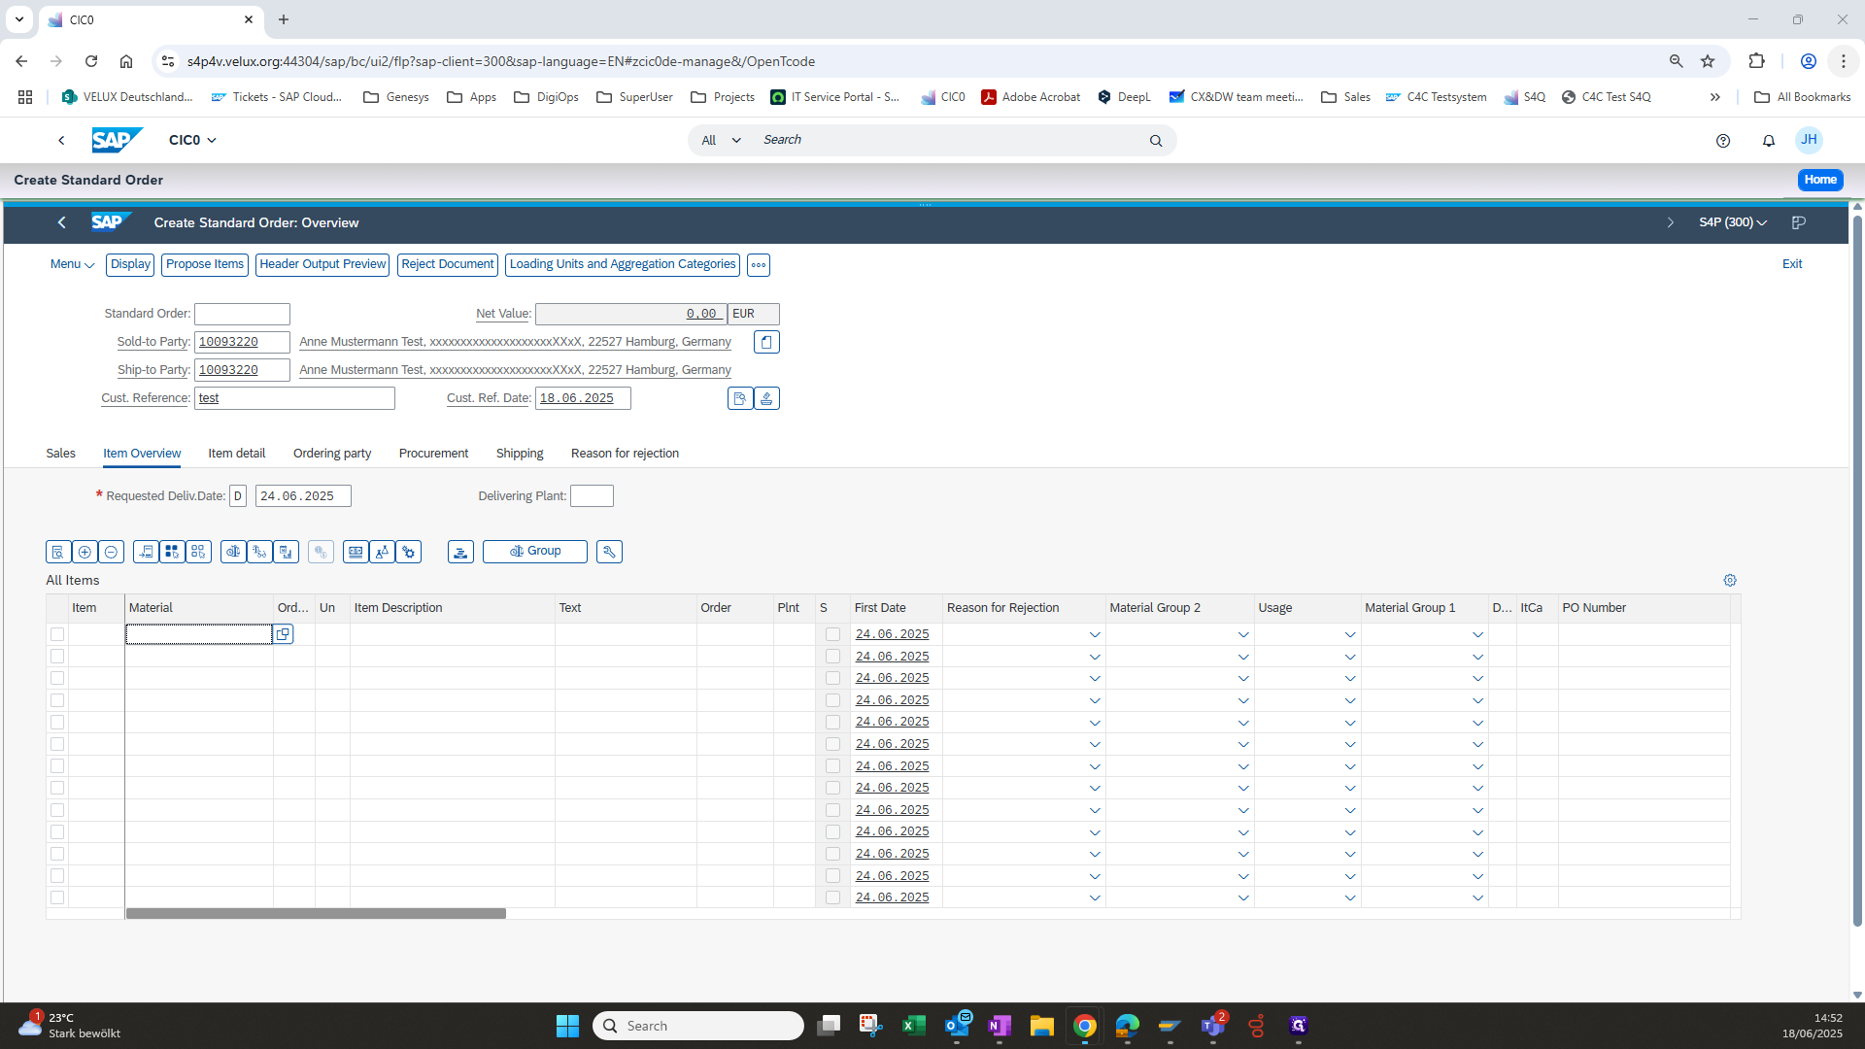Open the CIC0 app title dropdown

click(192, 140)
